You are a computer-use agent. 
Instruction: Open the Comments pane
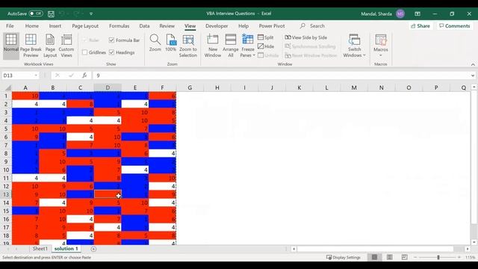tap(454, 26)
